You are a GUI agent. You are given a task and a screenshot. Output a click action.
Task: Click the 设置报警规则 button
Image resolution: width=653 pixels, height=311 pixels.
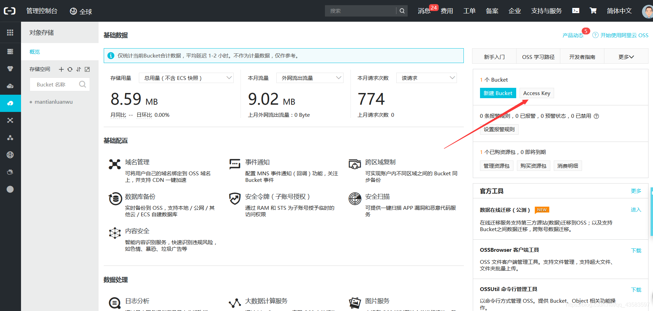[x=499, y=129]
